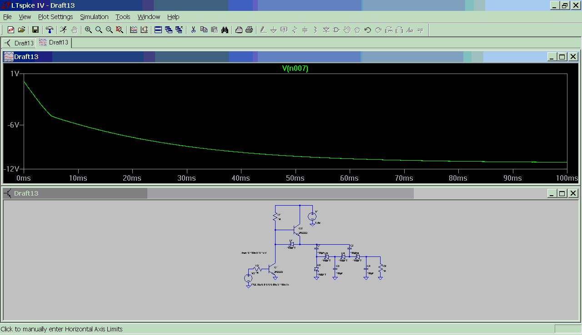Open the Tools menu
Screen dimensions: 582x335
pyautogui.click(x=123, y=17)
